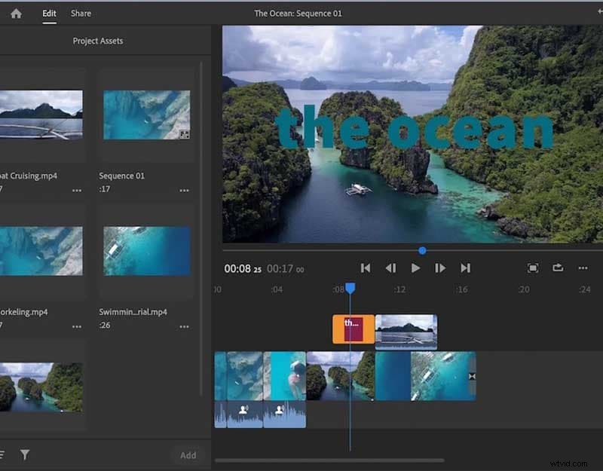
Task: Click the Project Assets panel header
Action: coord(98,42)
